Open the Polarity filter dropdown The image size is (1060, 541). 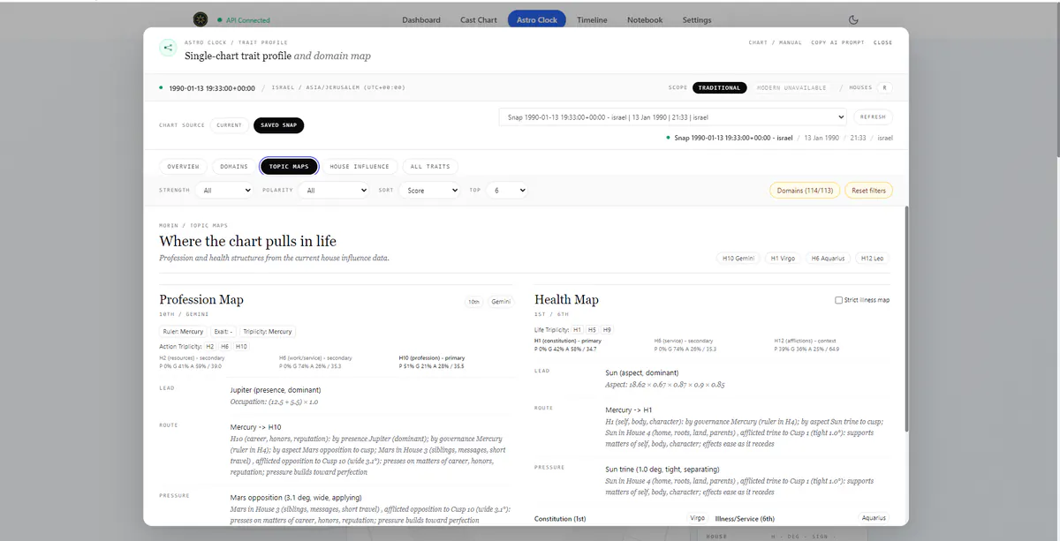333,190
